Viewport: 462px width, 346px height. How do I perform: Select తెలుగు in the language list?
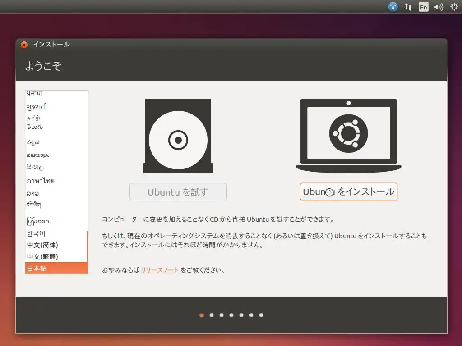click(56, 127)
